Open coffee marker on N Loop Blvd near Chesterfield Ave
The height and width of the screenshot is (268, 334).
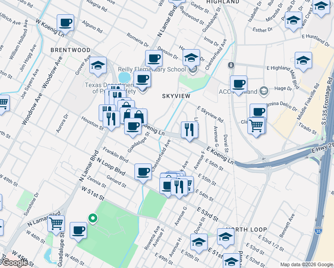143,173
